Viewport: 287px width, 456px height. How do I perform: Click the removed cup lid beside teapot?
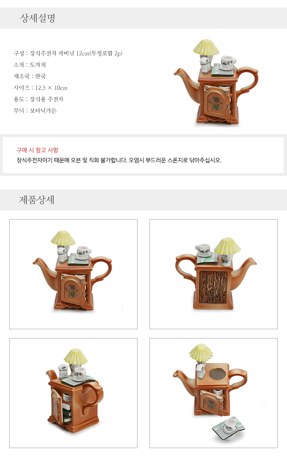[229, 428]
